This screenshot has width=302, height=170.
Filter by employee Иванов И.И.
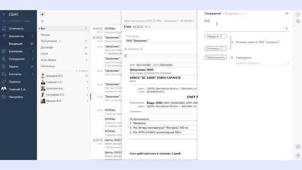point(64,101)
